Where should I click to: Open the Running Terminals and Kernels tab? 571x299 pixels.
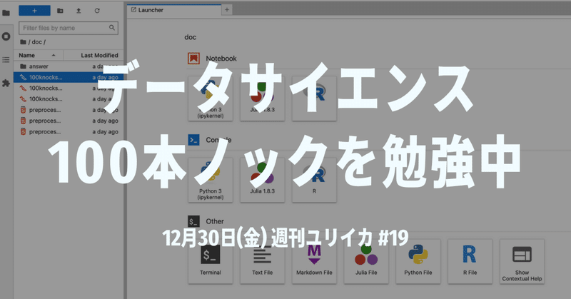point(6,36)
